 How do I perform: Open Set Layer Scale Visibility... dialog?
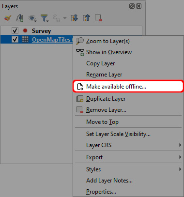(x=128, y=134)
